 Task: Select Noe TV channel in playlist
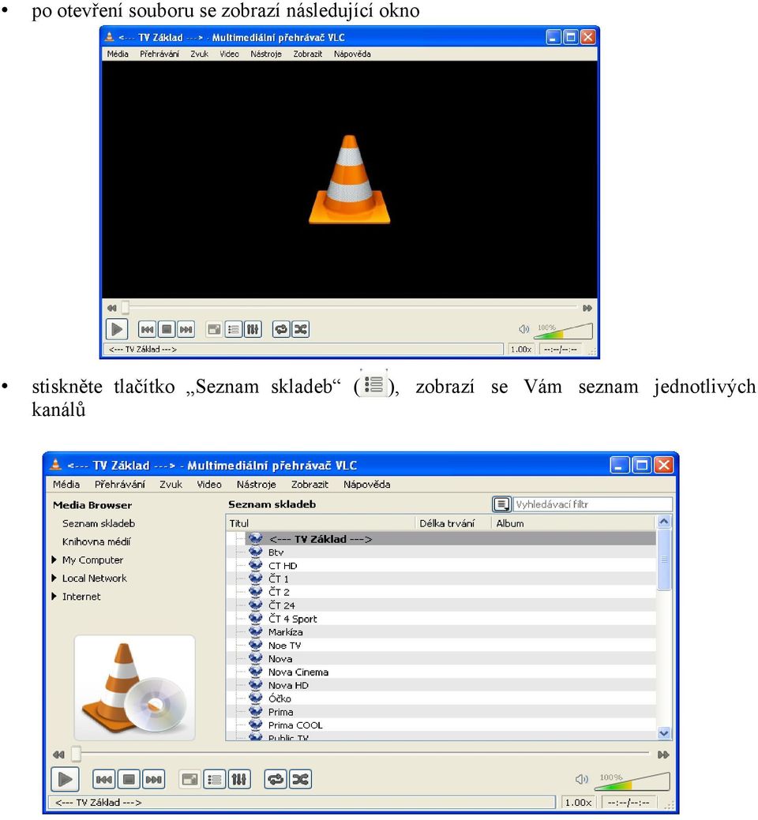coord(441,646)
